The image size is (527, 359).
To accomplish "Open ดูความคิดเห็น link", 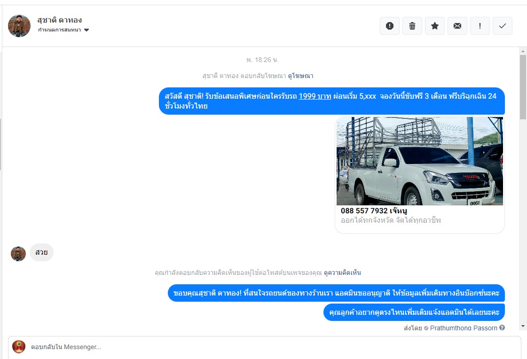I will point(342,273).
